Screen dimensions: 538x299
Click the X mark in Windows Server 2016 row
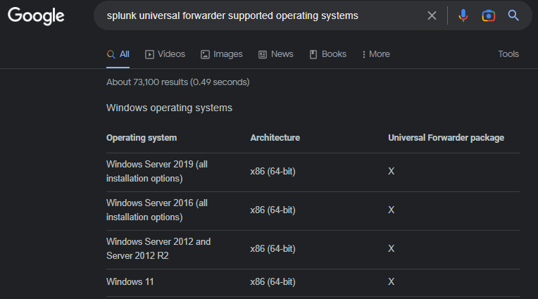coord(391,210)
